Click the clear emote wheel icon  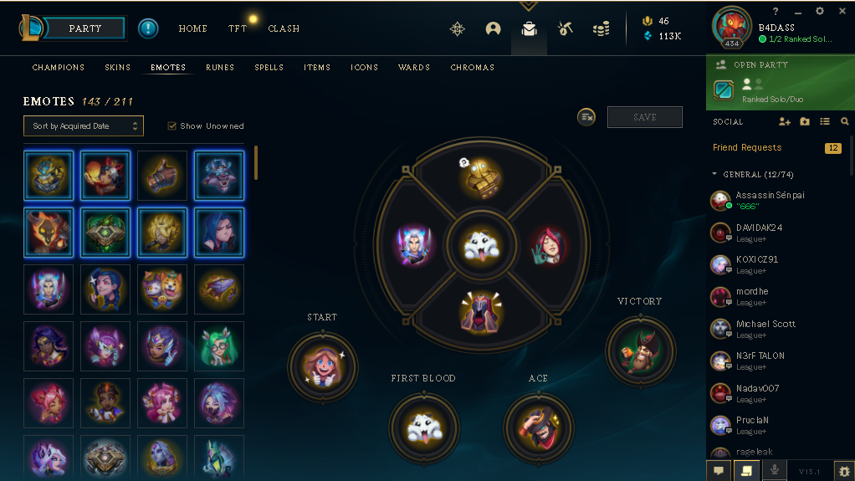(586, 117)
